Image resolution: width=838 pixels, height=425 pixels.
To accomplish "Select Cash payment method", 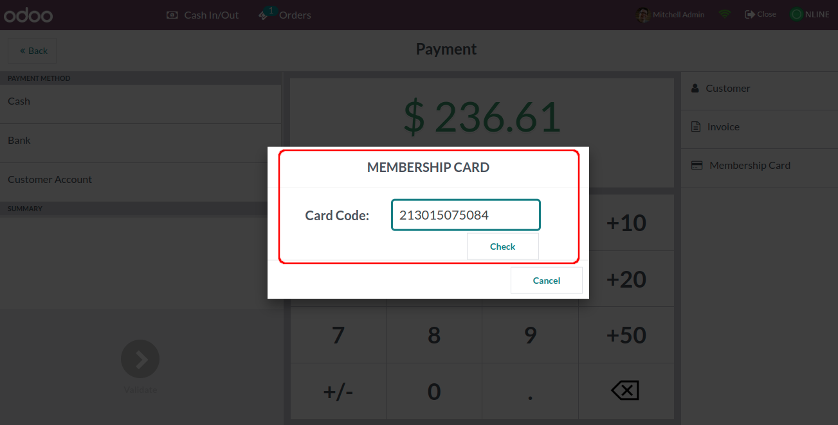I will click(x=140, y=101).
